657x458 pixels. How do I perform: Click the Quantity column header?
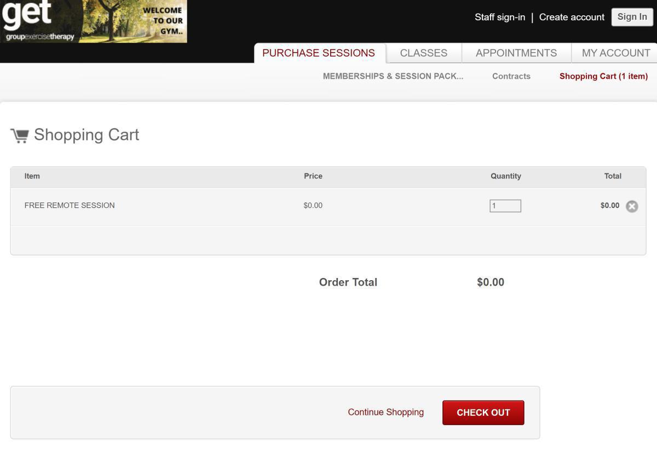(506, 176)
